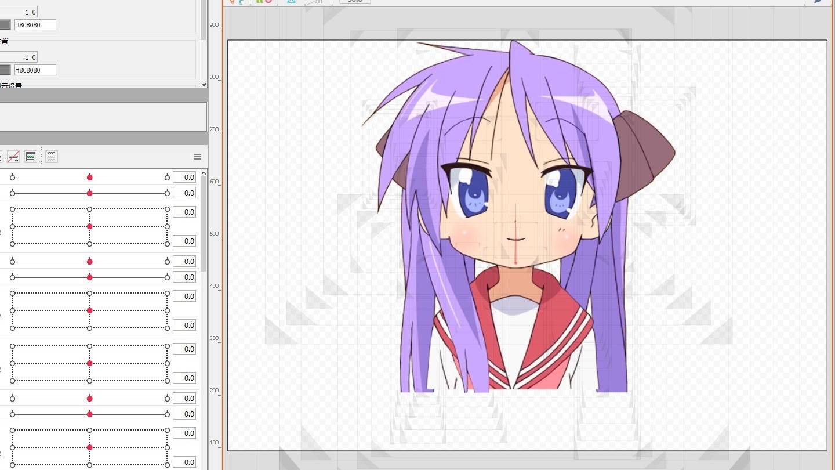Click the red handle of the topmost parameter slider
This screenshot has height=470, width=835.
point(89,178)
